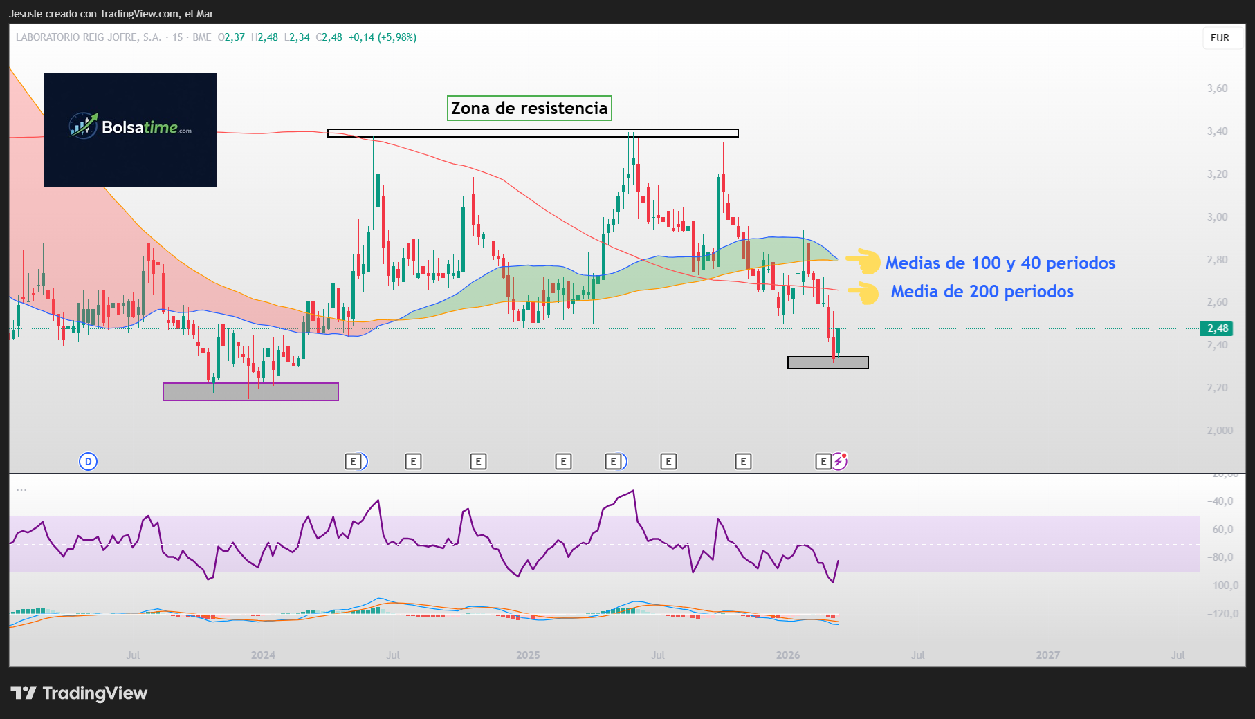Open the EUR currency selector
Screen dimensions: 1255x719
pyautogui.click(x=1220, y=38)
